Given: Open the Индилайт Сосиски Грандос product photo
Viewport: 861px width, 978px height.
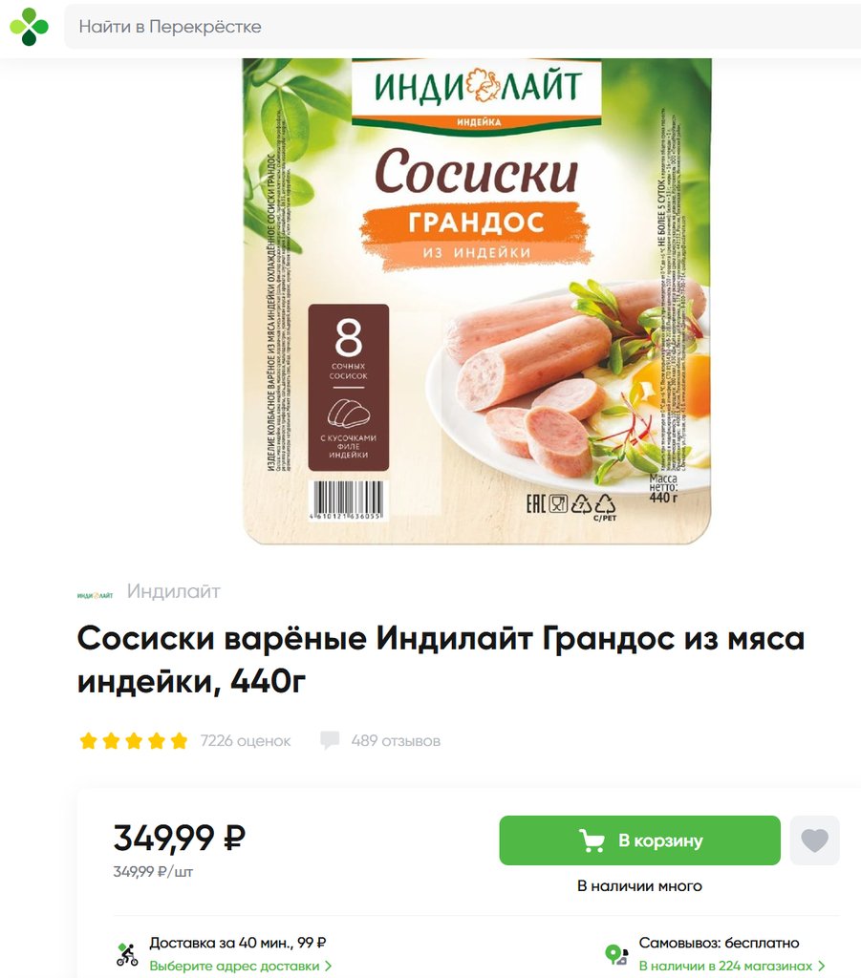Looking at the screenshot, I should click(477, 301).
